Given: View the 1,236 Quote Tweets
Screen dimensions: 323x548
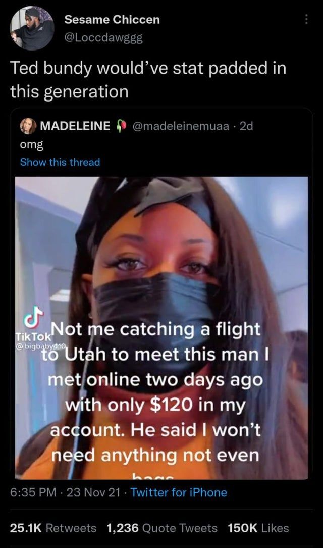Looking at the screenshot, I should pyautogui.click(x=162, y=528).
